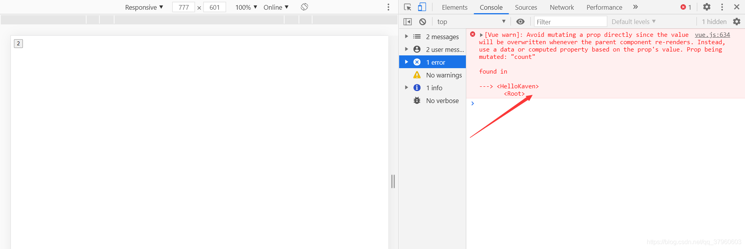Click the yellow warning triangle icon
Image resolution: width=745 pixels, height=249 pixels.
click(x=417, y=75)
